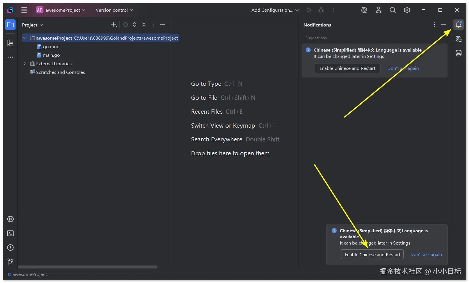Image resolution: width=469 pixels, height=283 pixels.
Task: Select the awesomeProject root folder row
Action: pos(101,38)
